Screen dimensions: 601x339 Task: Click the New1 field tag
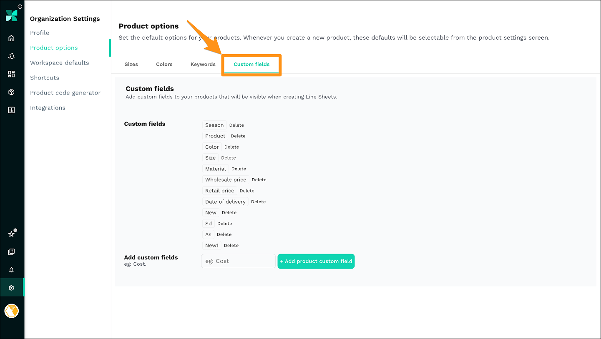click(x=212, y=245)
